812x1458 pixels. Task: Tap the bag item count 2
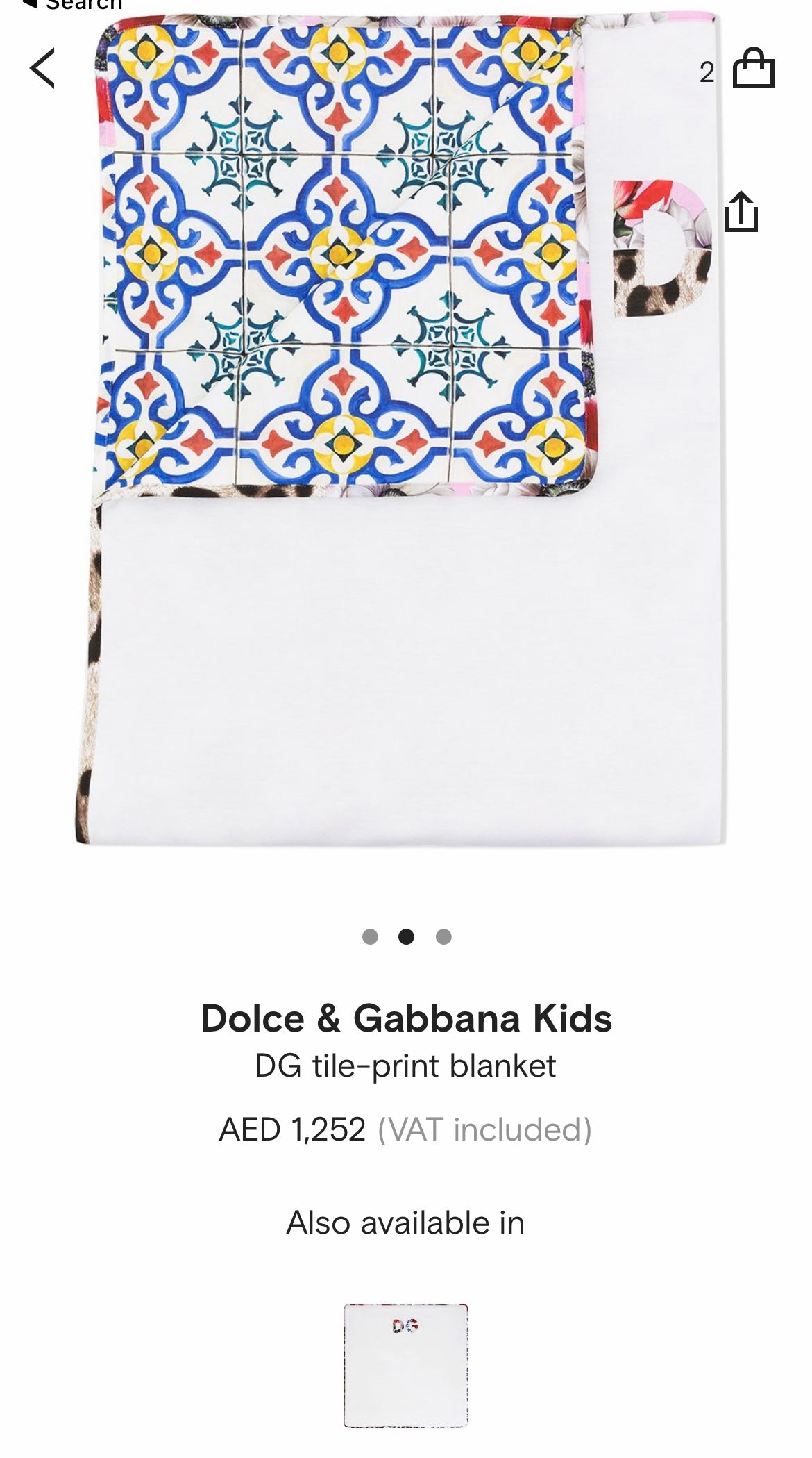(x=707, y=72)
